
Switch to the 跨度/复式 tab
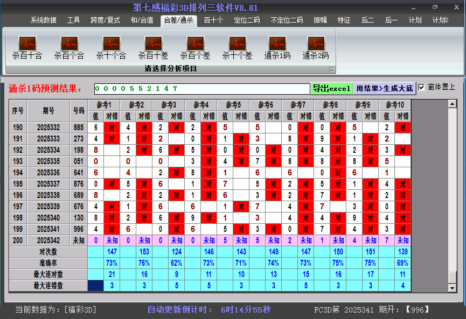point(105,20)
